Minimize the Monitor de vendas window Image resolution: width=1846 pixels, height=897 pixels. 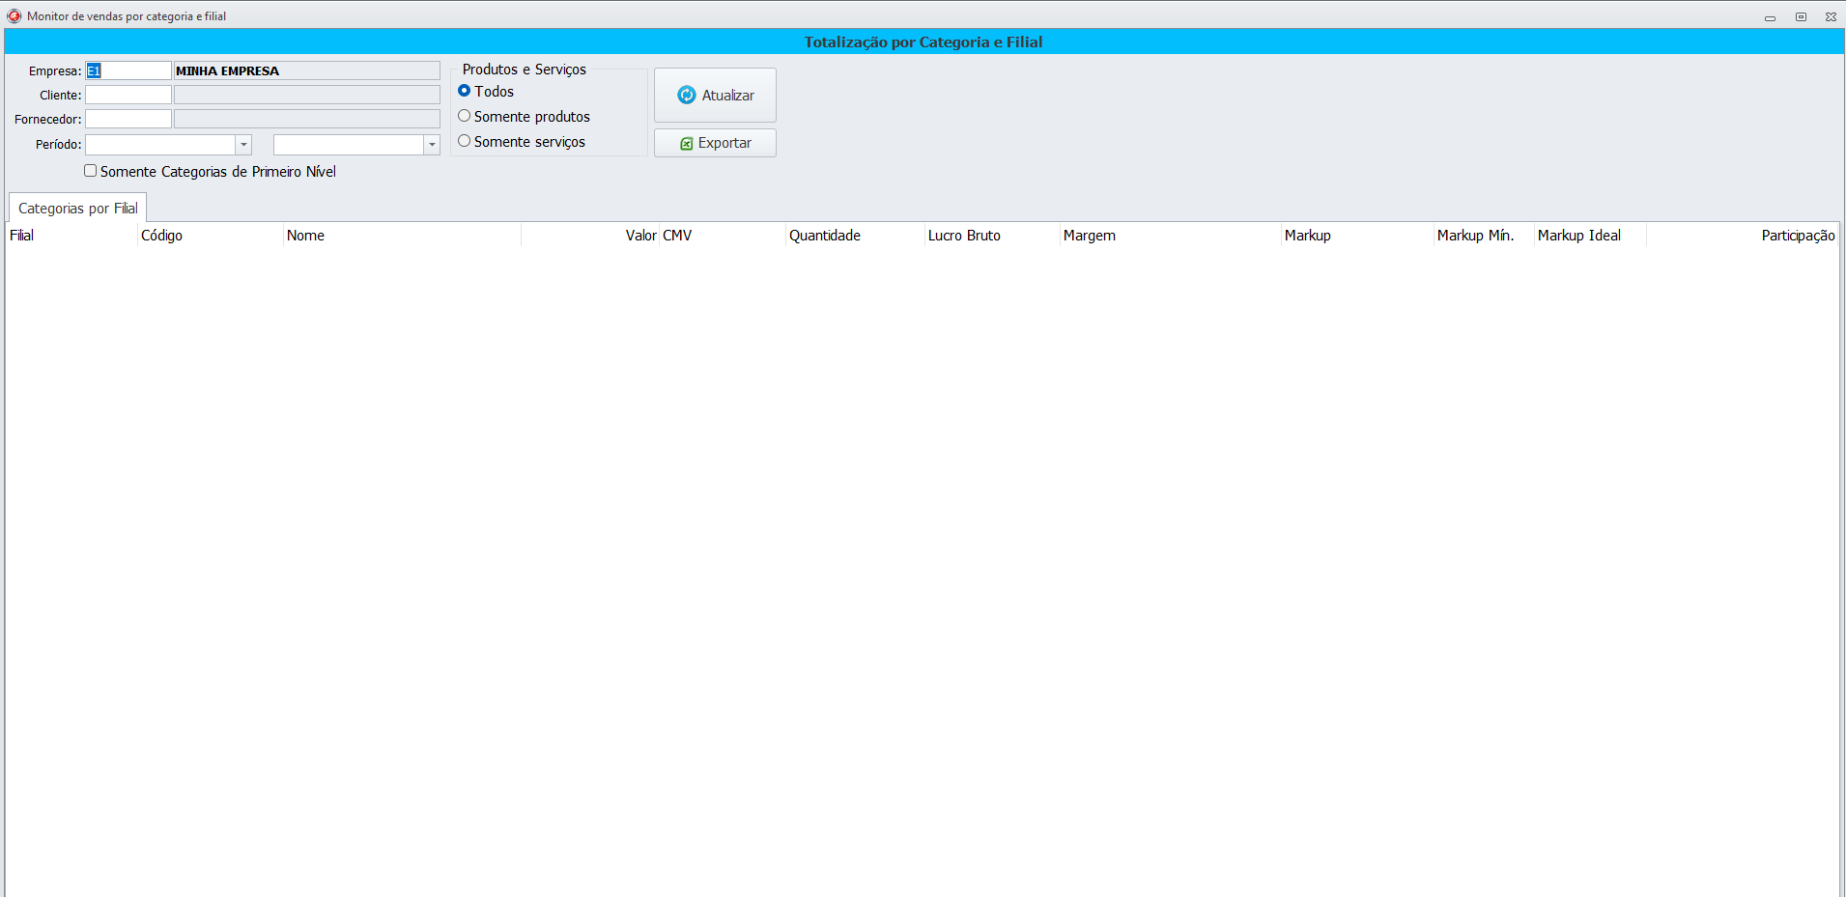click(1770, 16)
